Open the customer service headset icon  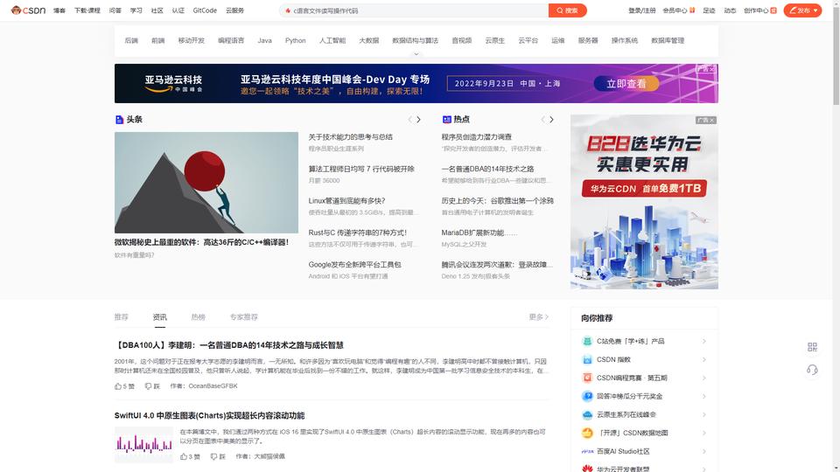(x=812, y=370)
